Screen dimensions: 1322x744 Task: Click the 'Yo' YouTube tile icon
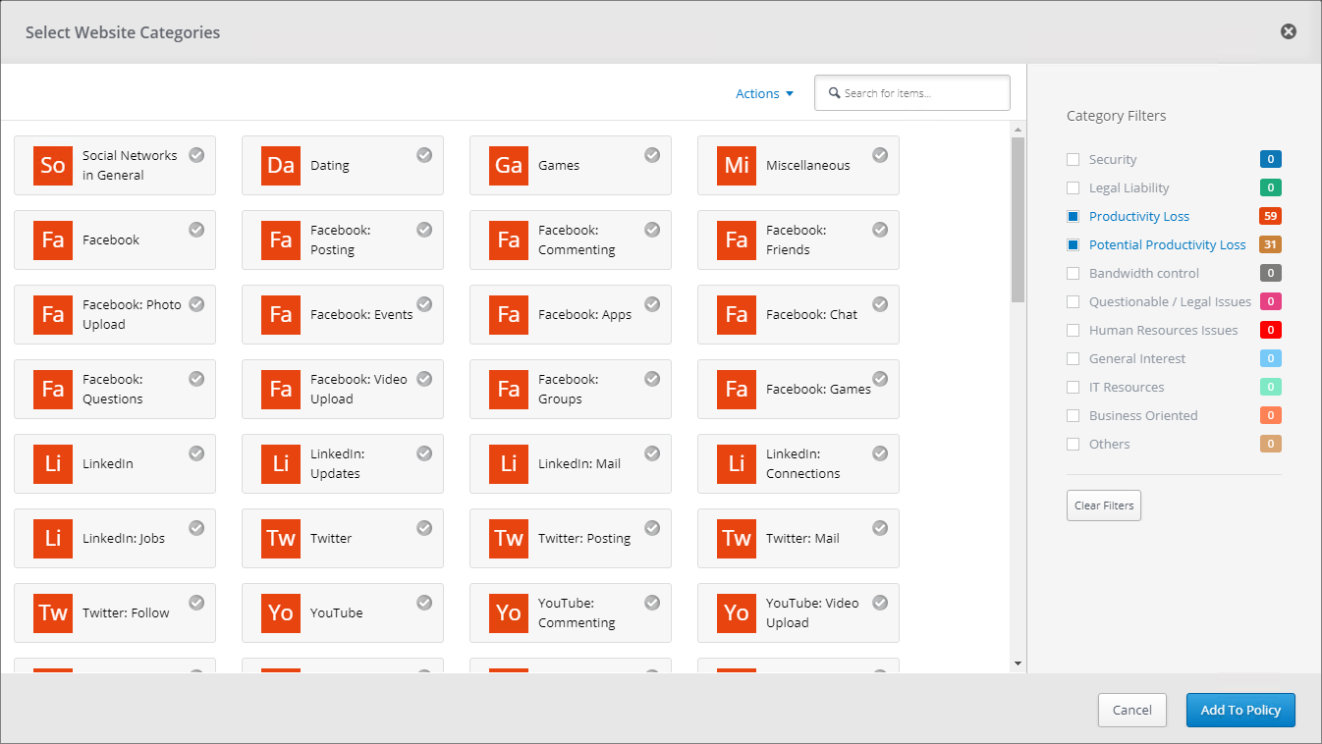click(x=281, y=612)
